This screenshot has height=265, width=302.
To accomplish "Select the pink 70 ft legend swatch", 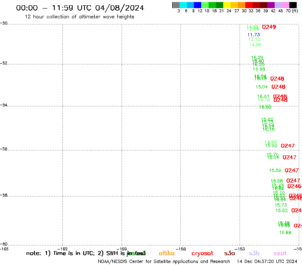I will (286, 5).
